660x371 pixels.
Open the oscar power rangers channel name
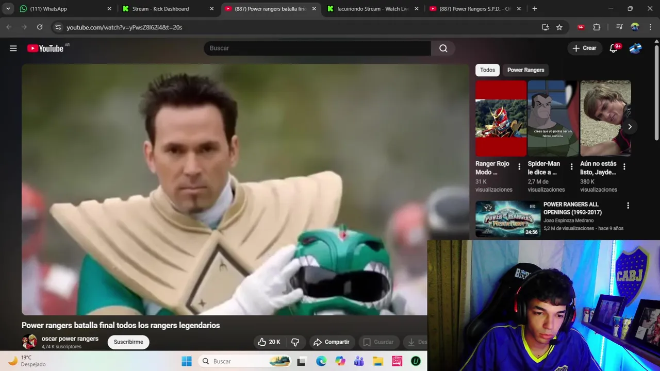(70, 339)
